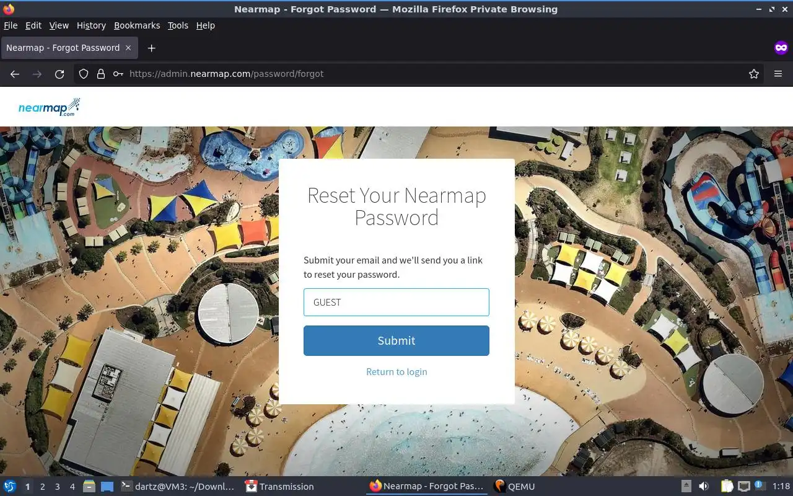This screenshot has height=496, width=793.
Task: Click the forward navigation arrow
Action: point(37,74)
